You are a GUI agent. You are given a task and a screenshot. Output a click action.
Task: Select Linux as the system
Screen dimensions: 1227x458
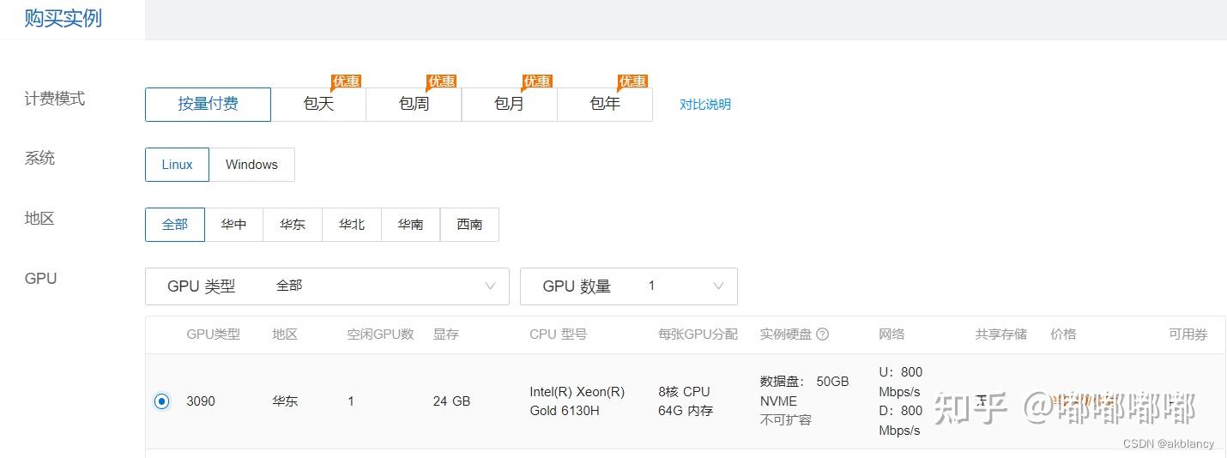177,165
